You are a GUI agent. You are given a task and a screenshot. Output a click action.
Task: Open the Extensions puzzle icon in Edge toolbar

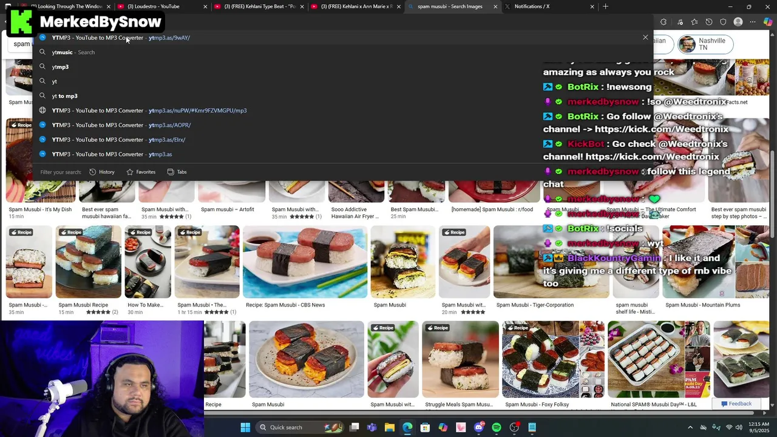tap(663, 22)
